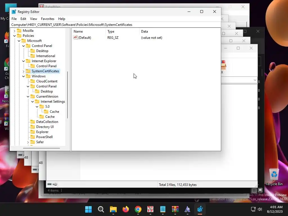Collapse the Microsoft key under Policies
This screenshot has width=288, height=216.
19,41
